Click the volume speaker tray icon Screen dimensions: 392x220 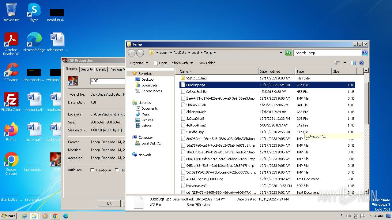[348, 216]
